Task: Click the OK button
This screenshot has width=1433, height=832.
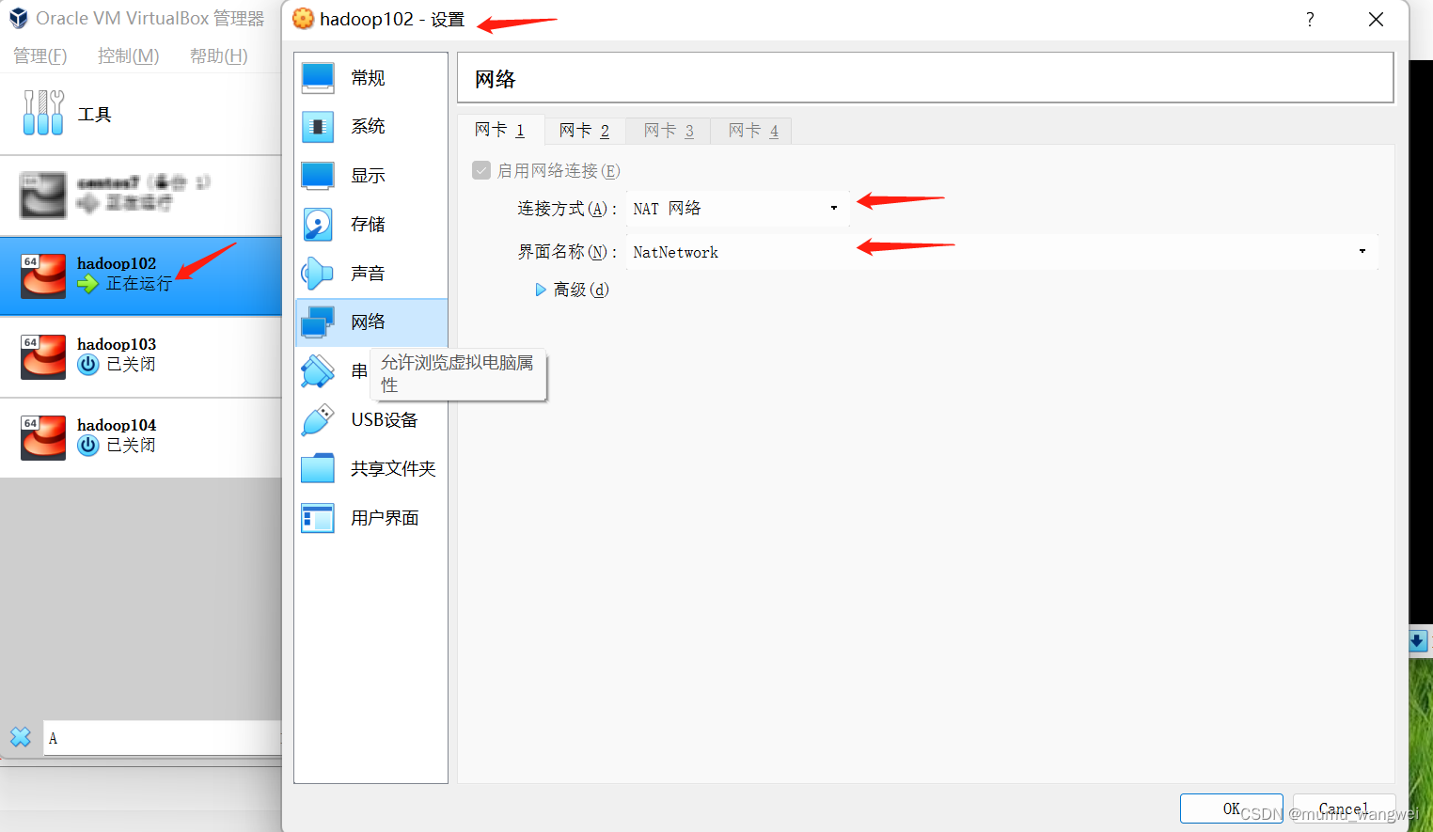Action: 1231,808
